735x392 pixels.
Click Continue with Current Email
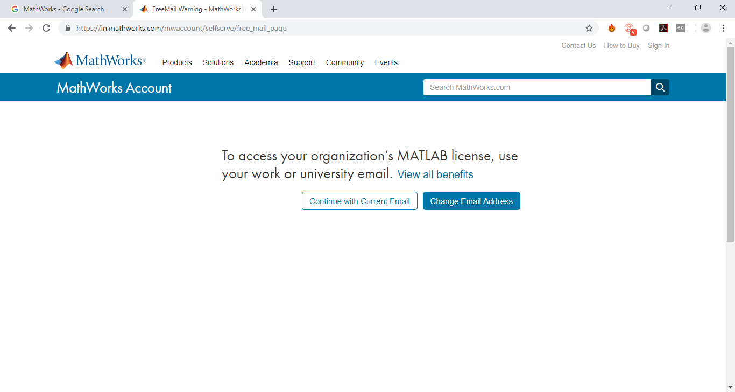[x=359, y=200]
